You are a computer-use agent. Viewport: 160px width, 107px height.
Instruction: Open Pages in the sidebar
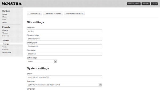tap(5, 14)
